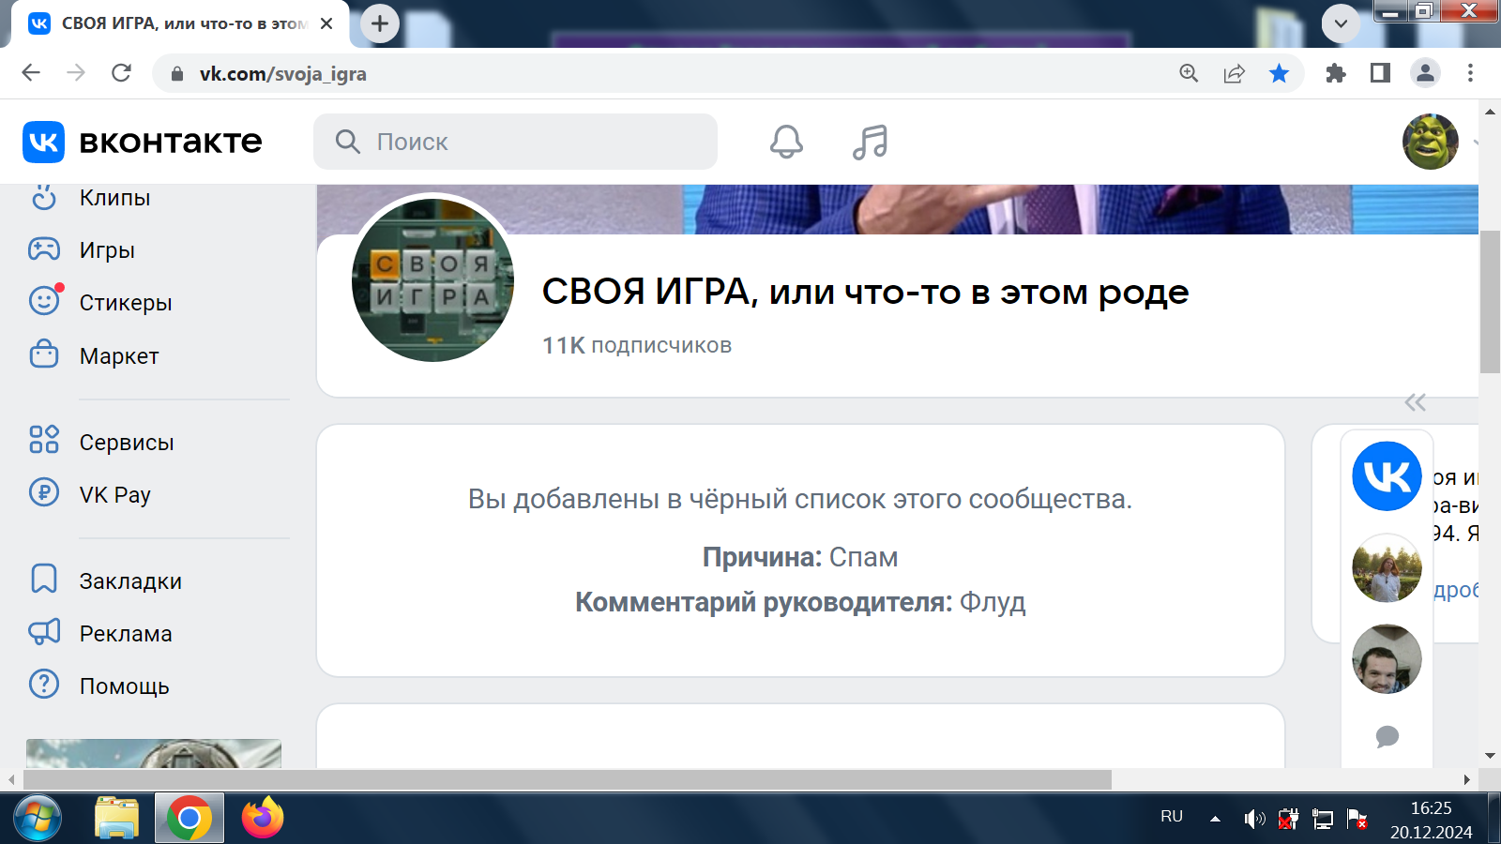
Task: Click the sidebar ad banner image
Action: pyautogui.click(x=154, y=754)
